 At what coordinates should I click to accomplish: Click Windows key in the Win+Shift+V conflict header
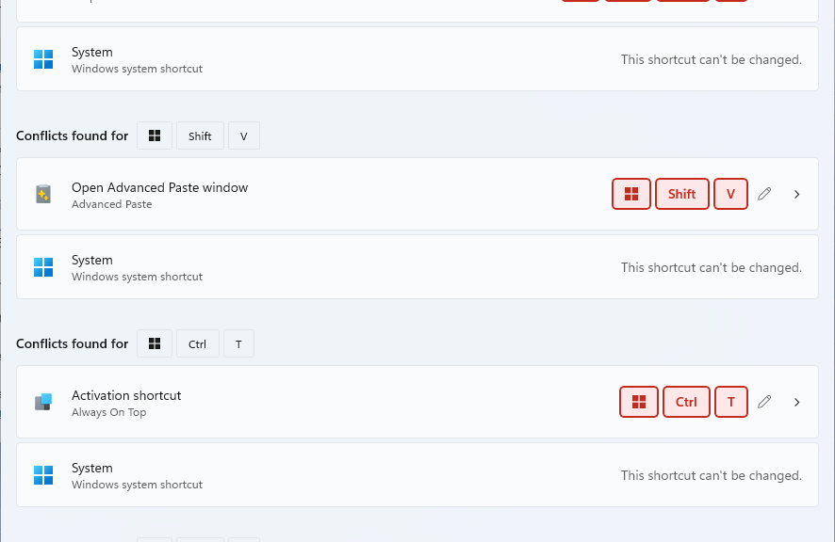[155, 135]
